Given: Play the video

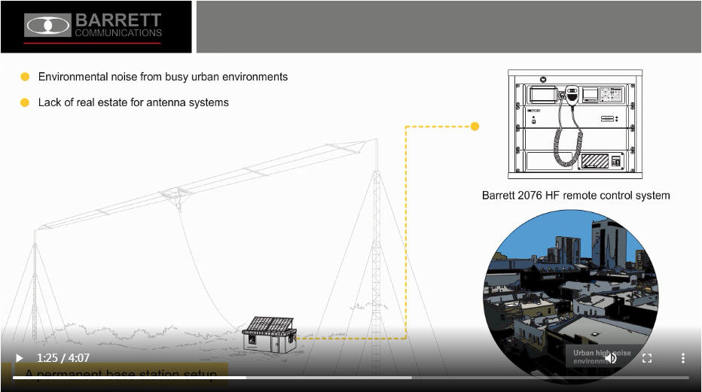Looking at the screenshot, I should [20, 358].
